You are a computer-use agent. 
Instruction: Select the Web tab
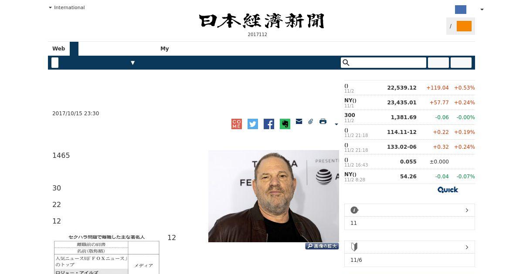59,49
